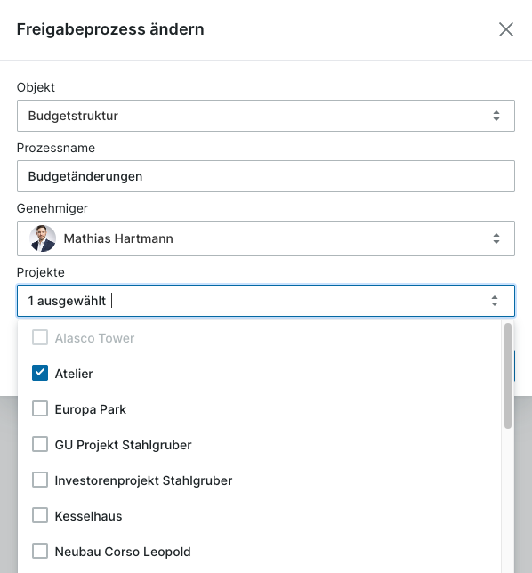The height and width of the screenshot is (573, 532).
Task: Check the Europa Park checkbox
Action: (40, 408)
